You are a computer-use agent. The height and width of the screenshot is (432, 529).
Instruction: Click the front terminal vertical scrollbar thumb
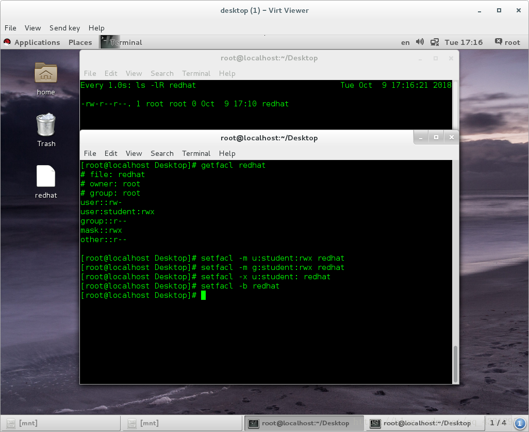click(x=455, y=364)
